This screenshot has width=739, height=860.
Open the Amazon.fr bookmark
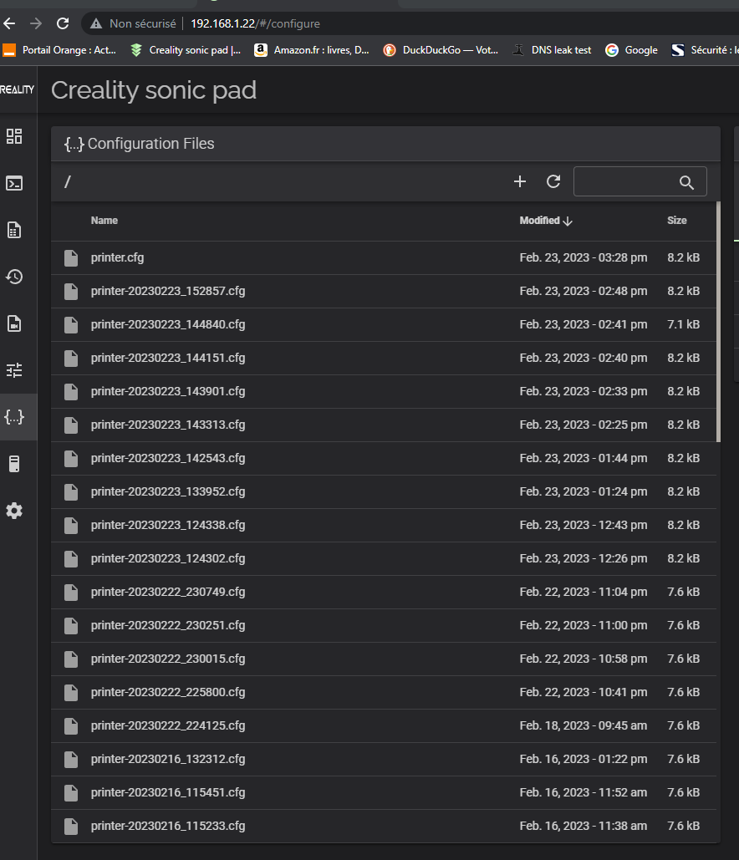[312, 50]
